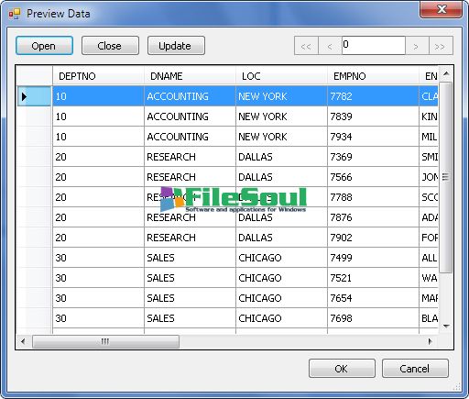The height and width of the screenshot is (399, 469).
Task: Click the Update button
Action: point(176,46)
